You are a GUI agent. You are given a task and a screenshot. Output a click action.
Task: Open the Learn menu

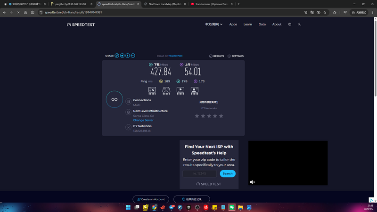pyautogui.click(x=248, y=24)
